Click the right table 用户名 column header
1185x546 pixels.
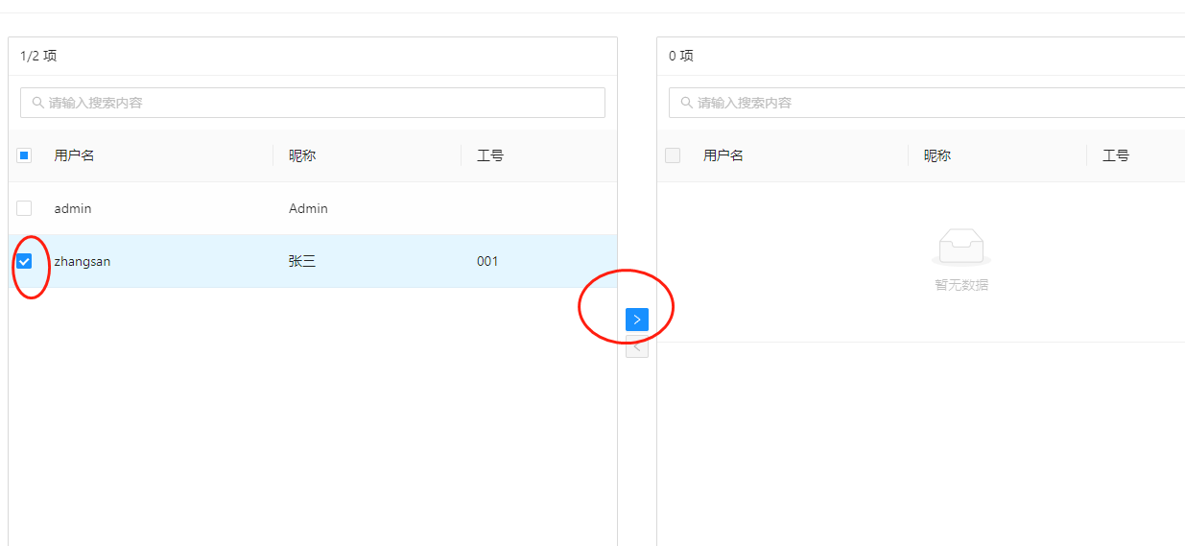(723, 155)
